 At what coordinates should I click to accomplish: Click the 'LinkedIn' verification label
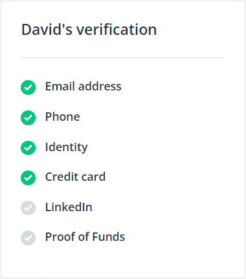pos(69,207)
